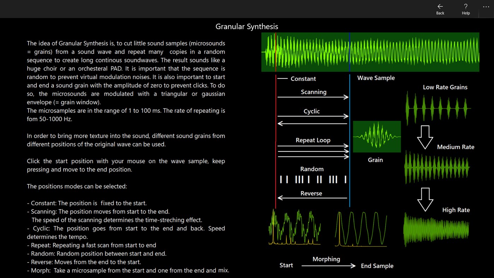Expand the Repeat Loop mode section
Screen dimensions: 494x278
point(313,140)
